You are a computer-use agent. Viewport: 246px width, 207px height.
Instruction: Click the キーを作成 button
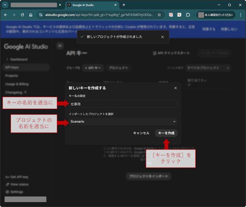click(166, 133)
